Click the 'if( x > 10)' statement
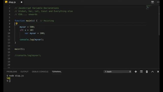Image resolution: width=163 pixels, height=92 pixels. click(x=26, y=30)
